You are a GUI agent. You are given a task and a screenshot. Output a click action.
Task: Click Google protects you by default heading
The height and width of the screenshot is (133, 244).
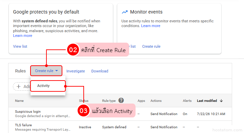point(46,12)
